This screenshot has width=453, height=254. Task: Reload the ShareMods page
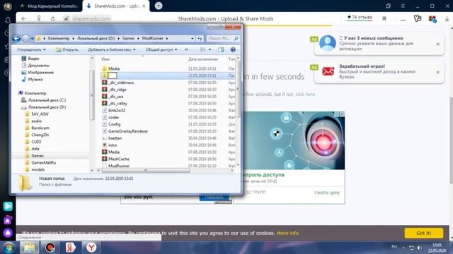click(x=53, y=19)
